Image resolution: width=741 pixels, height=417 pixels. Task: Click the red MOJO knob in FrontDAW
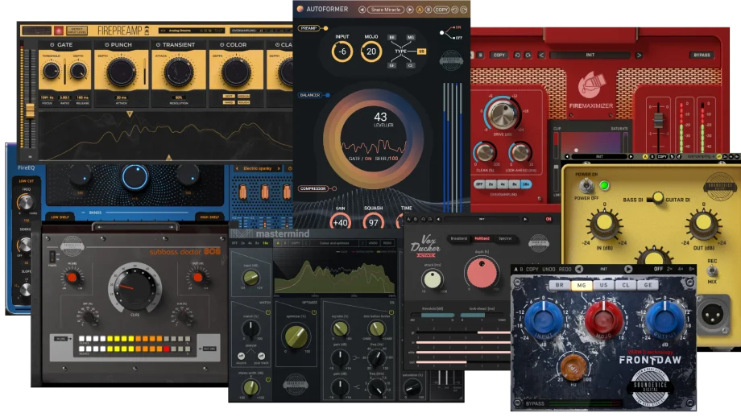point(604,319)
